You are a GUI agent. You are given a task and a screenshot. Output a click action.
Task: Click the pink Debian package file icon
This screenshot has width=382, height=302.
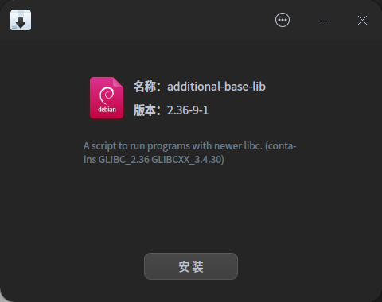click(107, 98)
